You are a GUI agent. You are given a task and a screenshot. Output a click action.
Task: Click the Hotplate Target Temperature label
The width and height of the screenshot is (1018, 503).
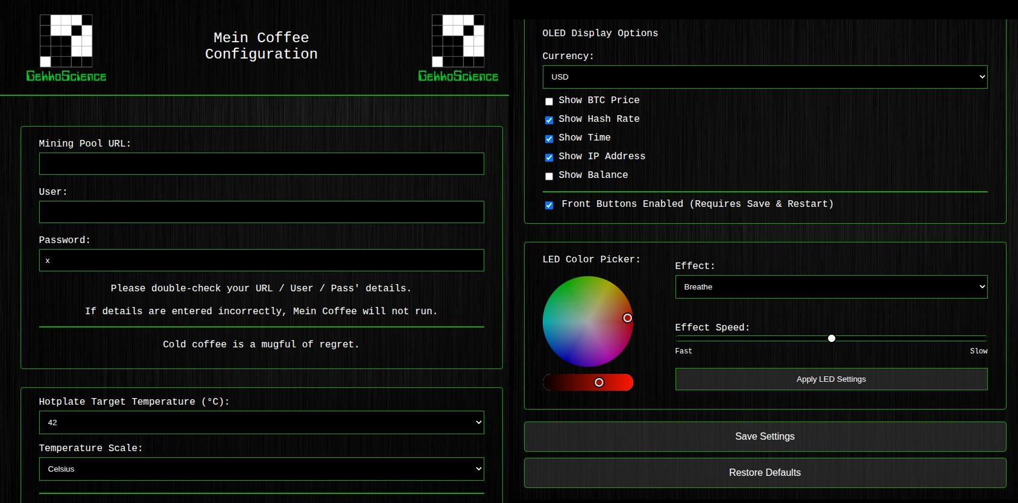[134, 402]
